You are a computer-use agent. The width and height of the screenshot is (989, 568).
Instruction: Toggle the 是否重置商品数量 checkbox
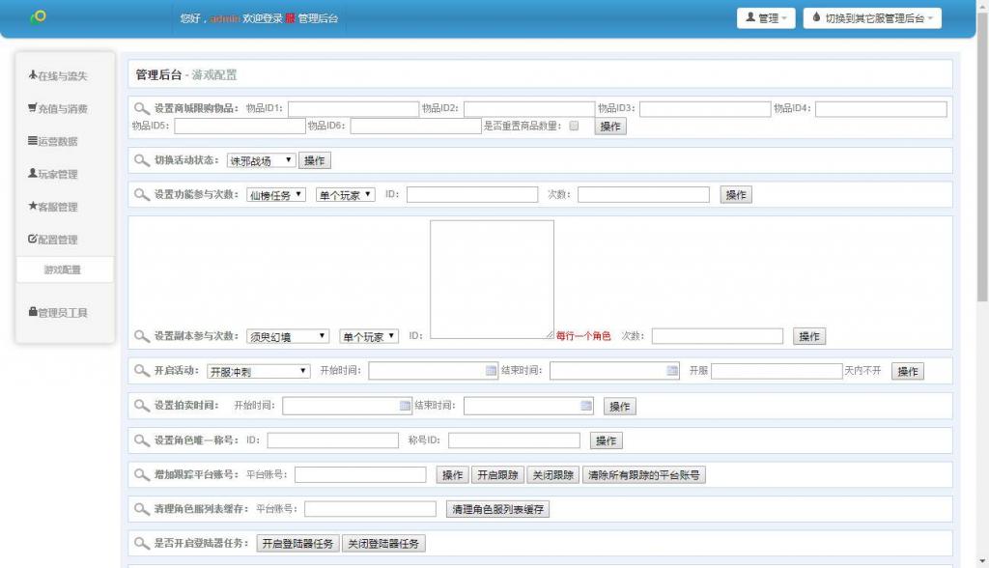tap(575, 126)
